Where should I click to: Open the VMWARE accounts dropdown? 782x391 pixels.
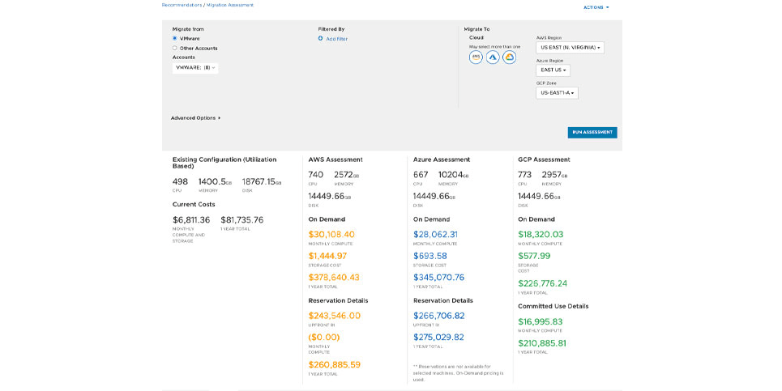[x=195, y=68]
